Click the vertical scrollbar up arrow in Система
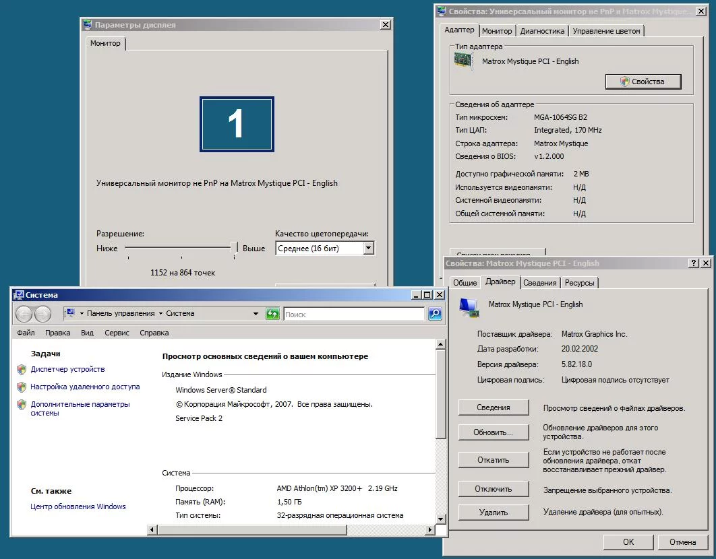Image resolution: width=716 pixels, height=559 pixels. (440, 345)
